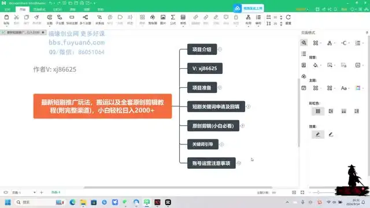Add a new page with plus button
This screenshot has width=370, height=208.
[42, 192]
